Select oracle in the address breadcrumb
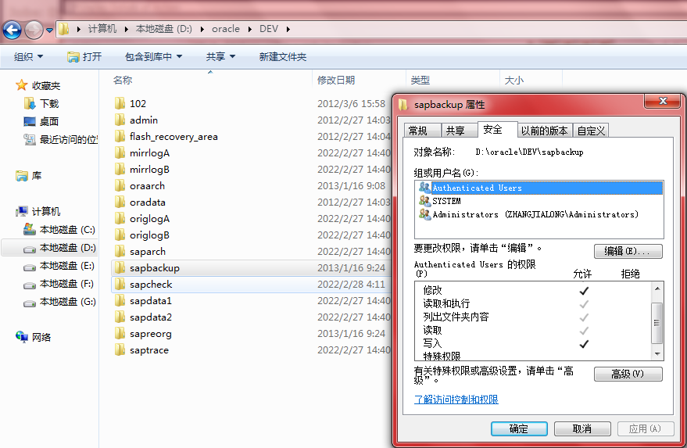Screen dimensions: 687x448 (x=226, y=29)
